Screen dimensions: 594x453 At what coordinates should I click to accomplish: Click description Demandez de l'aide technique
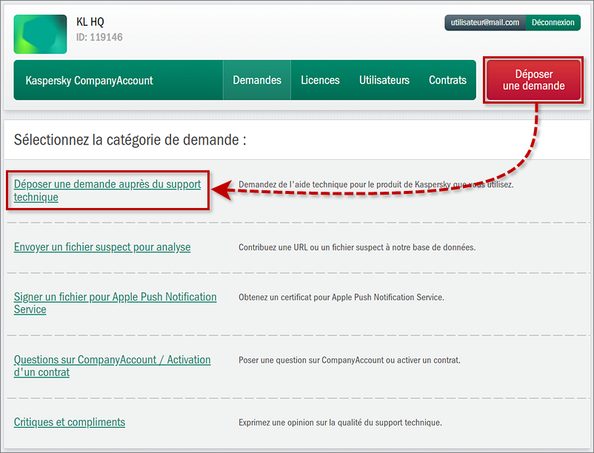376,185
